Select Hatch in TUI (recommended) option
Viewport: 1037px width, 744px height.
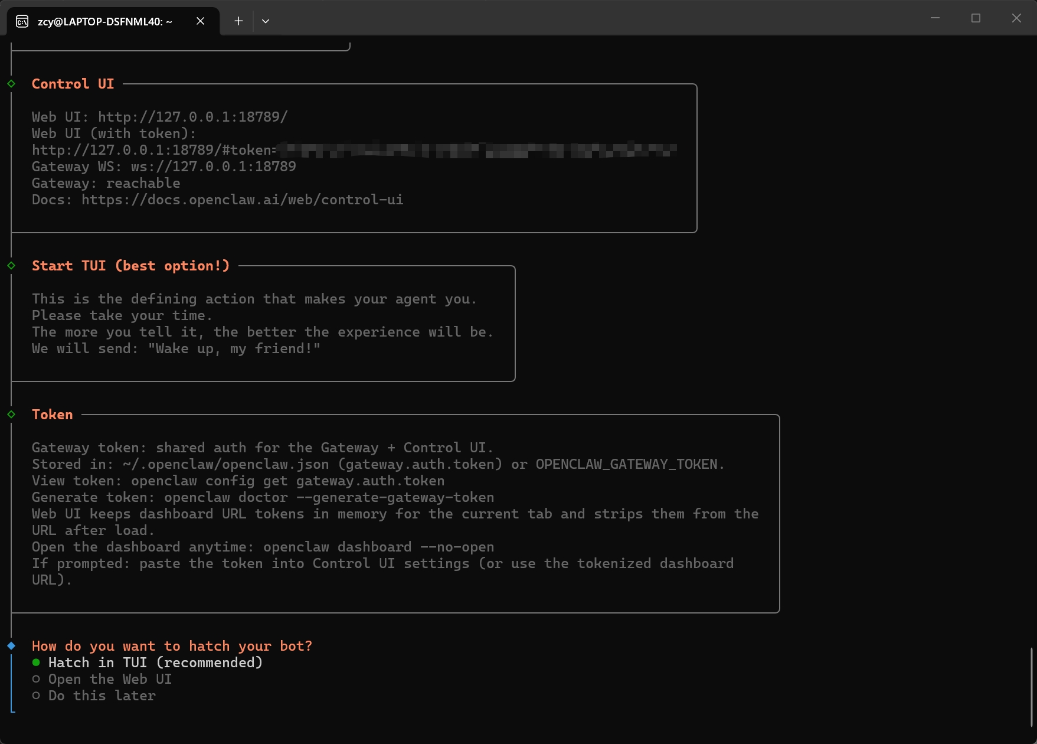pyautogui.click(x=148, y=663)
